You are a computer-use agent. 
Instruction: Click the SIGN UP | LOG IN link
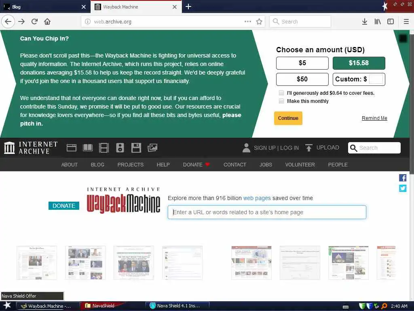(276, 148)
